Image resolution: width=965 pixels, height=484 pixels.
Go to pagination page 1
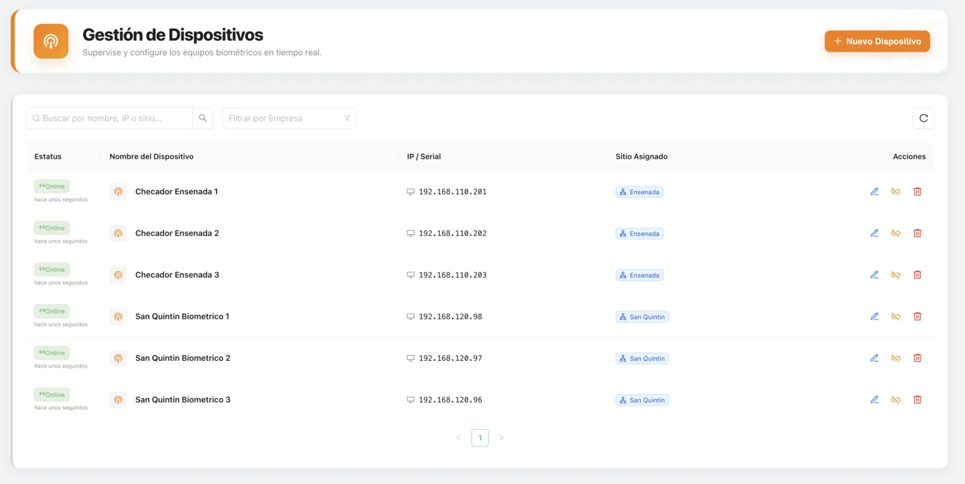[480, 438]
